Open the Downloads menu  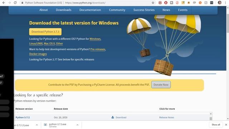pyautogui.click(x=64, y=10)
